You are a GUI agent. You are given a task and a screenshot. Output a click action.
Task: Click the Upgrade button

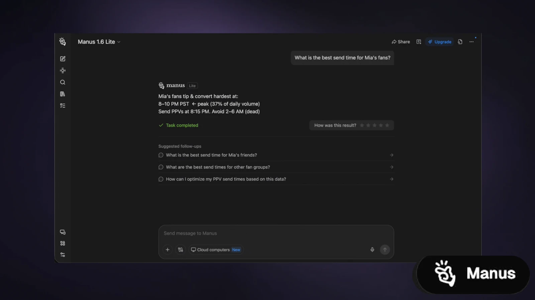point(440,42)
